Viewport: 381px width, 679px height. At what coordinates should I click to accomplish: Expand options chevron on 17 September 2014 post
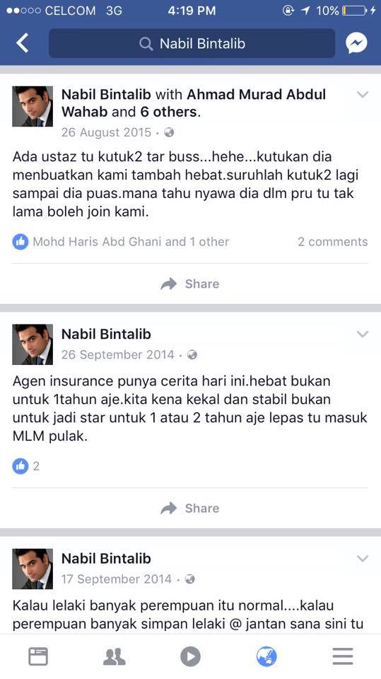point(363,559)
